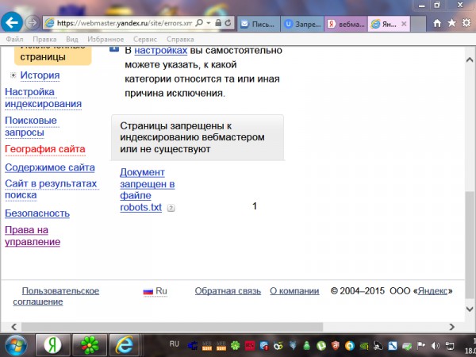Click the browser Back arrow button
Screen dimensions: 476x357
tap(12, 22)
